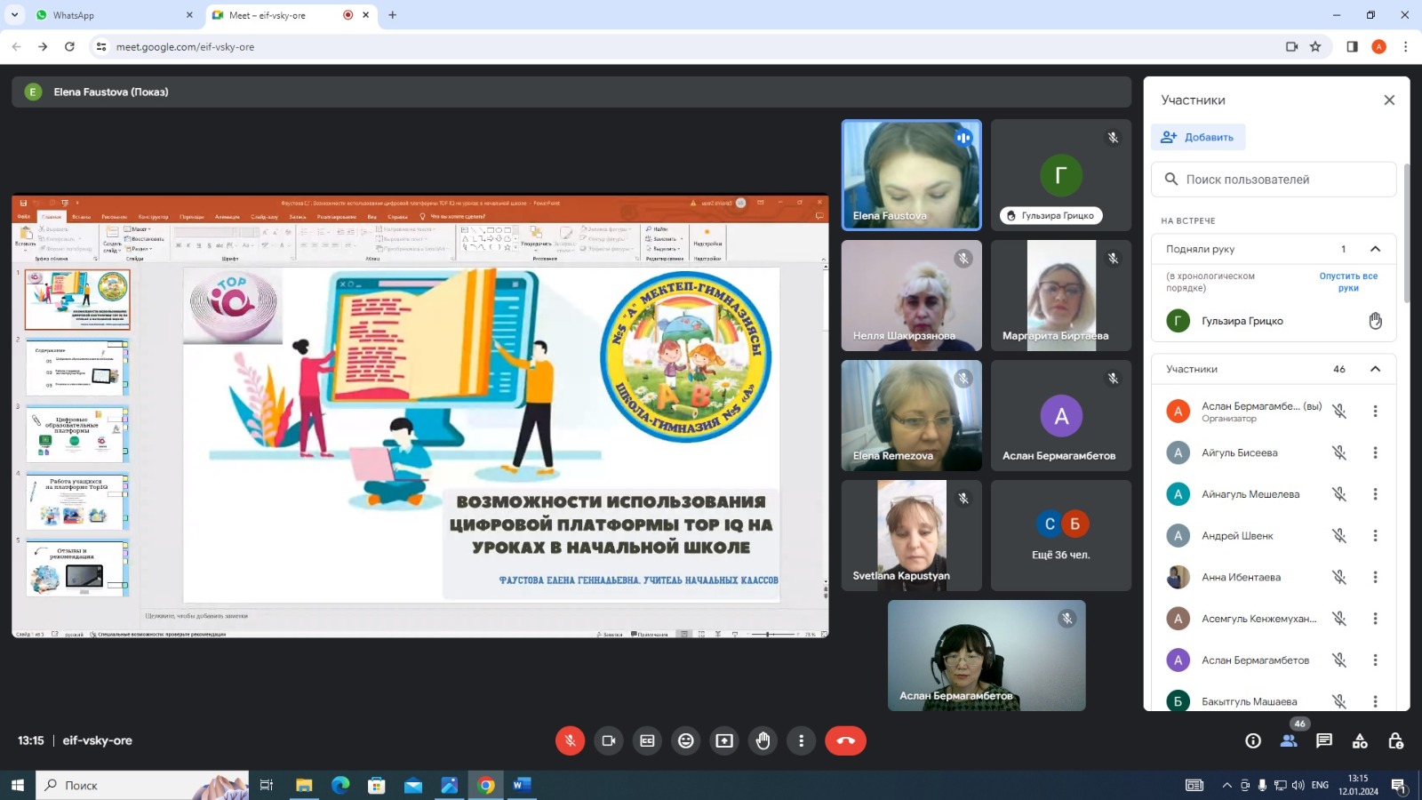Select Нелля Шакирзянова's video tile
The height and width of the screenshot is (800, 1422).
pyautogui.click(x=912, y=295)
